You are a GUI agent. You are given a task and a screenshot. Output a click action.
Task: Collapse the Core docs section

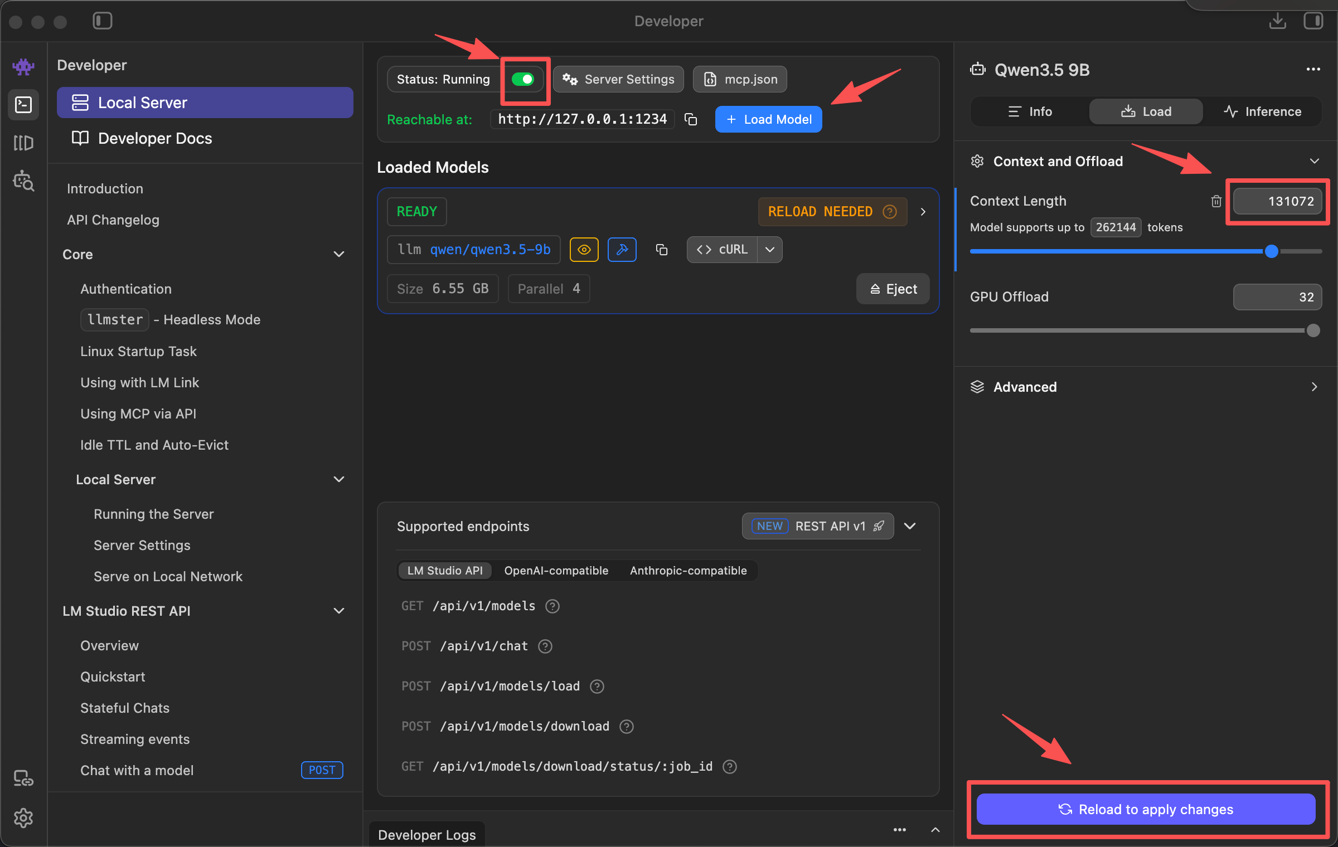(338, 254)
